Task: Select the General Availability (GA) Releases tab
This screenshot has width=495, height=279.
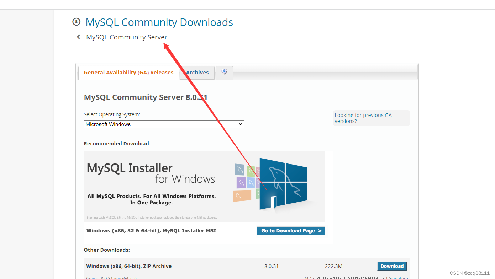Action: [128, 72]
